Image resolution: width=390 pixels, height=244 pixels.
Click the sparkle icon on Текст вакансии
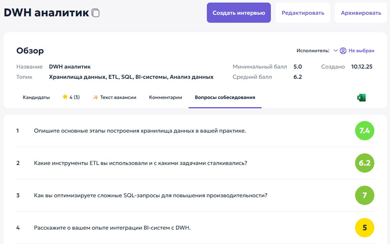[x=95, y=97]
